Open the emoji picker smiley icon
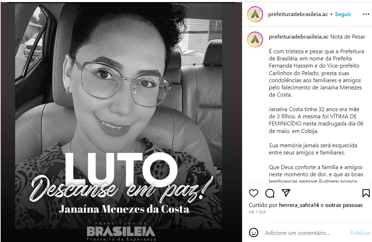Screen dimensions: 372x242 pos(253,233)
